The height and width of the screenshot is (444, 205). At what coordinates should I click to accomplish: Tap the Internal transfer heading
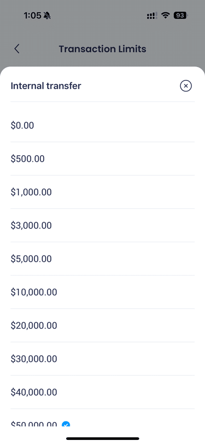(46, 86)
